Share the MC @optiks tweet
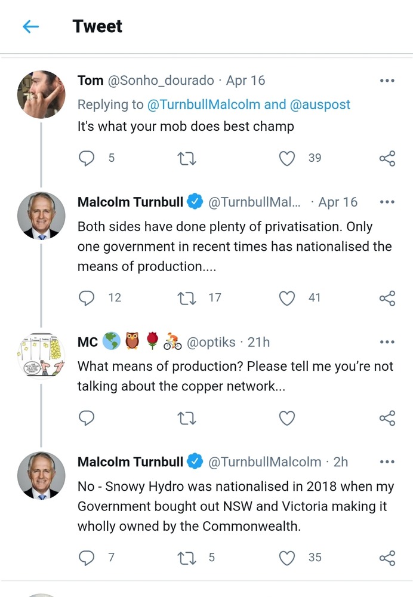 click(x=387, y=418)
